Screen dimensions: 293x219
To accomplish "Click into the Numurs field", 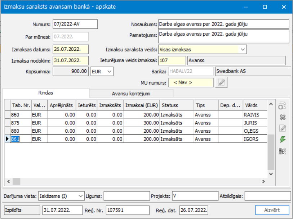I will click(x=75, y=24).
